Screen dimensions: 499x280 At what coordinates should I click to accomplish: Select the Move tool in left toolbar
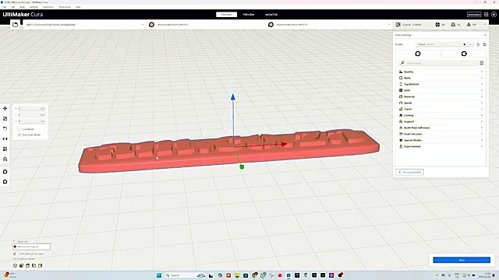[5, 109]
